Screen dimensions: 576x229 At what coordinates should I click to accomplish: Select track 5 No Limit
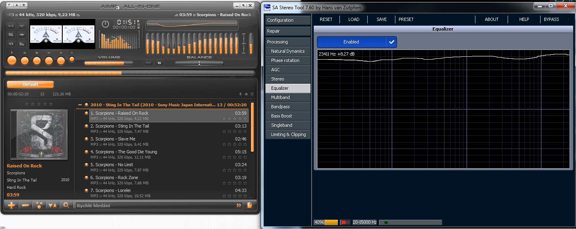169,167
